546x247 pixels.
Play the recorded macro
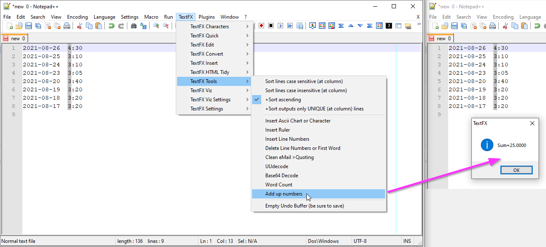pyautogui.click(x=280, y=26)
